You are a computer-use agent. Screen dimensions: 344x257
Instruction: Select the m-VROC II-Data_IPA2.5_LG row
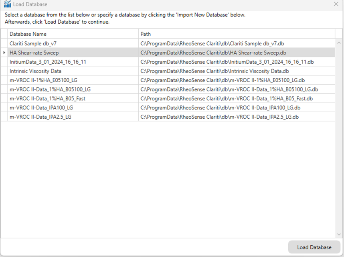168,117
